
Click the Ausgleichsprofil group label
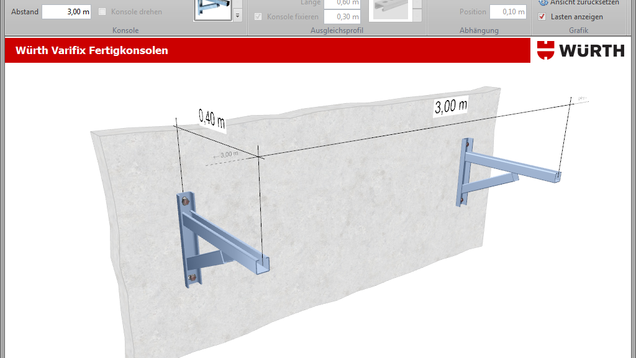point(337,30)
